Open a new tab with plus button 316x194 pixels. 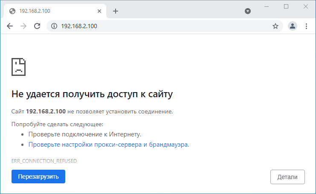[x=116, y=11]
